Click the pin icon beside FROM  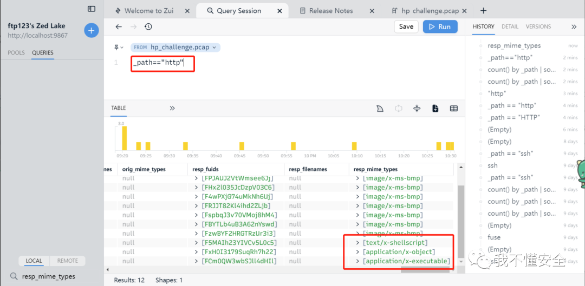click(116, 47)
